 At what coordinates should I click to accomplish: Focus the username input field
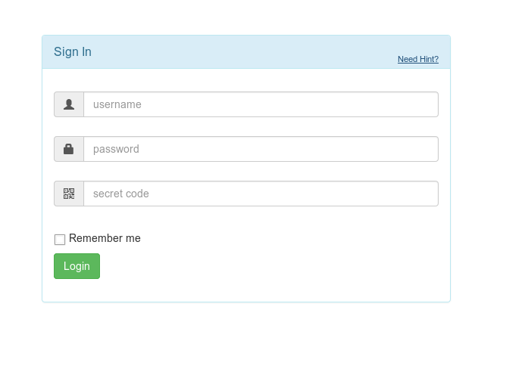coord(261,104)
